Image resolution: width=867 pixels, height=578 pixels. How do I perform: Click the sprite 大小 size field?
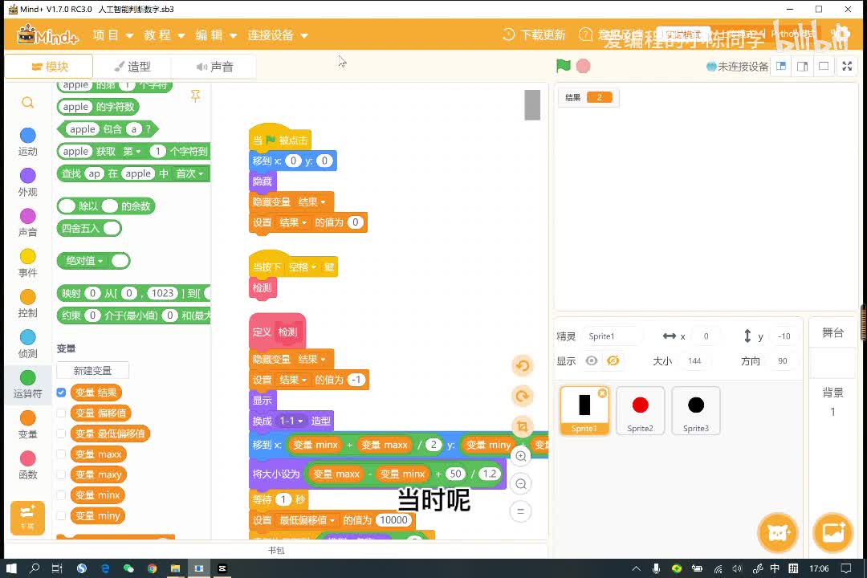coord(694,361)
